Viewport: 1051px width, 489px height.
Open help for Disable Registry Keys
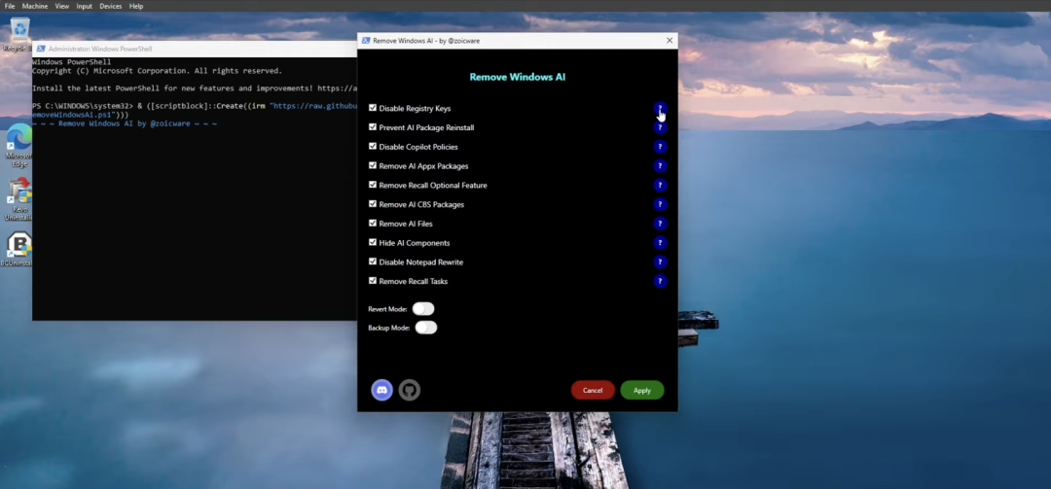pos(660,109)
